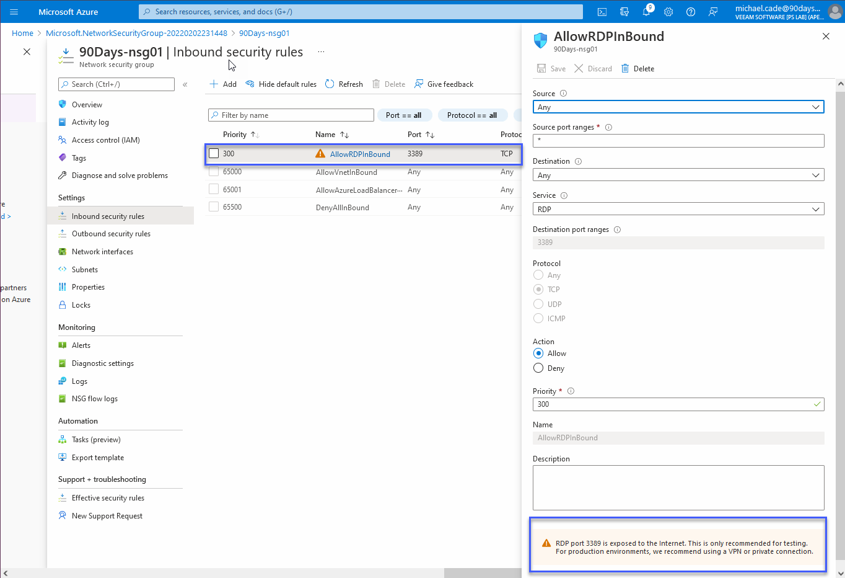Select the Deny action radio button
Viewport: 845px width, 578px height.
point(538,368)
